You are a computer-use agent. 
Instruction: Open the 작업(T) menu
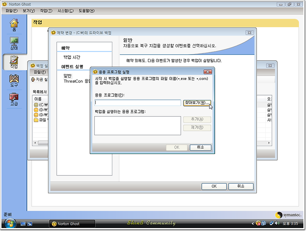[46, 11]
